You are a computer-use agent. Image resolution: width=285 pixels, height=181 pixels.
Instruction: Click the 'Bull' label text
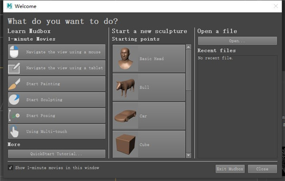tap(144, 87)
